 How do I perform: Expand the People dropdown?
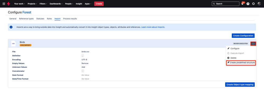(x=69, y=4)
